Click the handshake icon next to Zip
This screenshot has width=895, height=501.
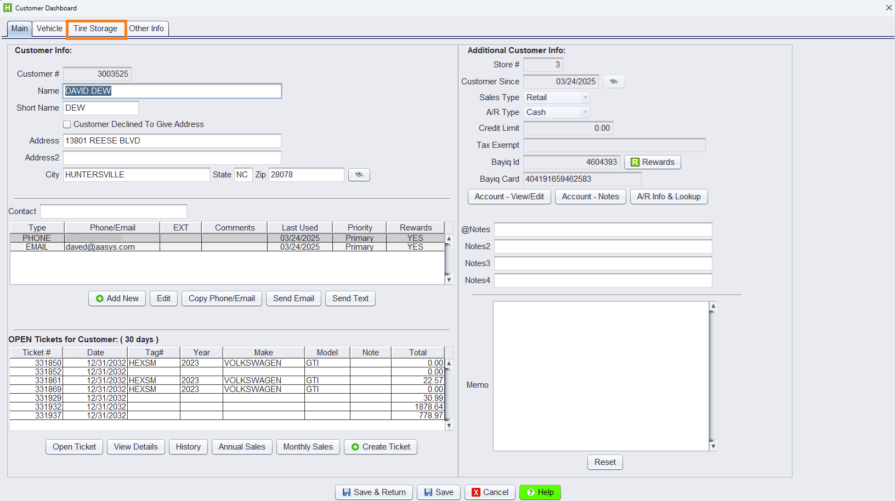pos(359,175)
